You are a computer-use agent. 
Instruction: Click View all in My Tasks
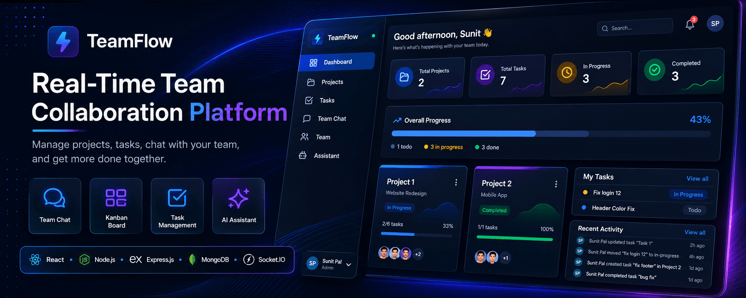click(x=697, y=178)
